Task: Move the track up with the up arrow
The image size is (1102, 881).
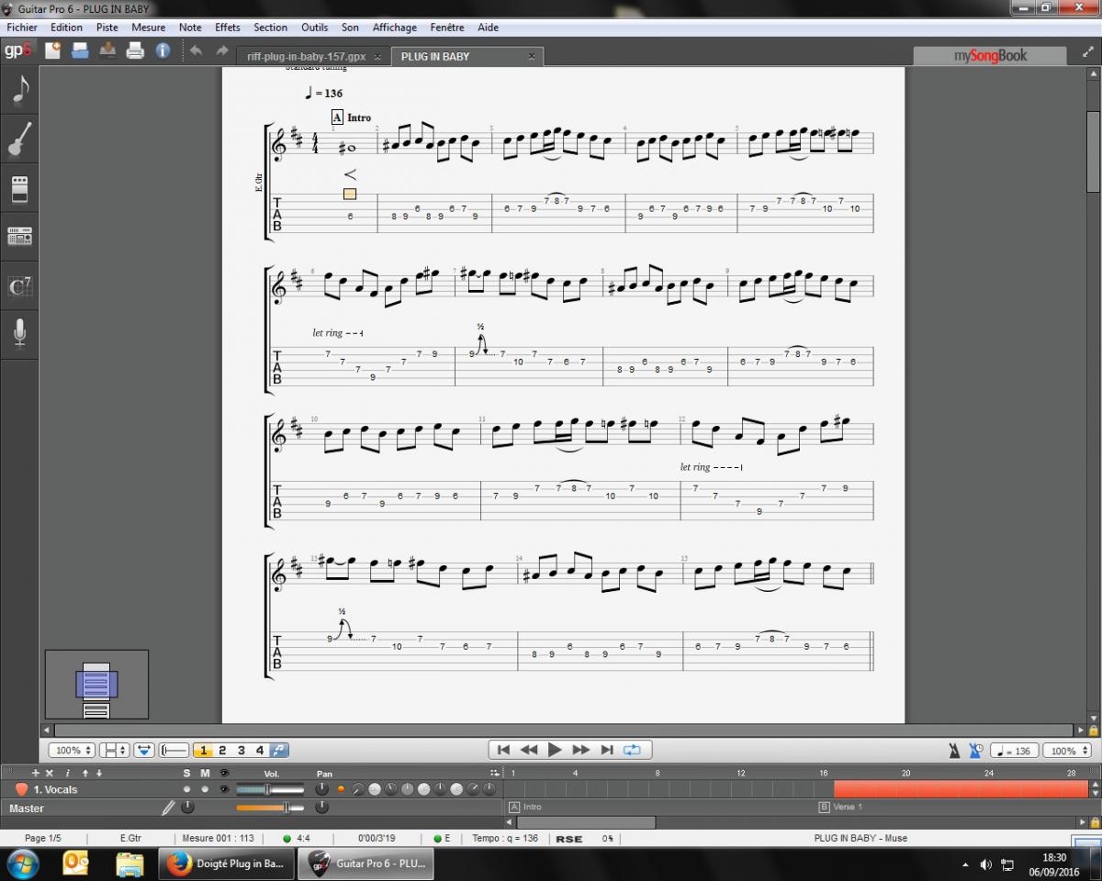Action: click(84, 773)
